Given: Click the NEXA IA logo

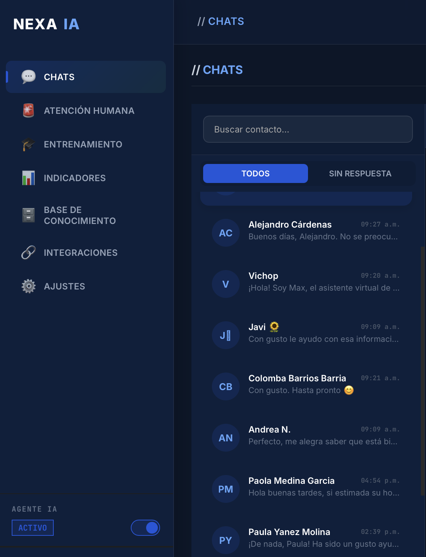Looking at the screenshot, I should pyautogui.click(x=46, y=24).
